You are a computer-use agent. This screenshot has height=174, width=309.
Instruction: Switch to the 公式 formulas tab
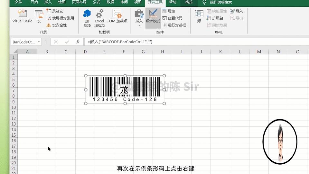tap(97, 2)
